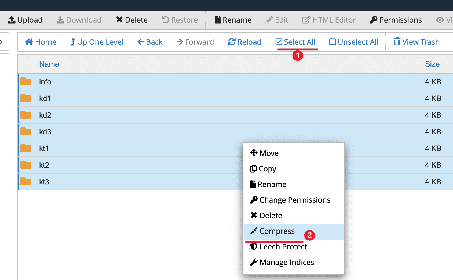Navigate Up One Level

(97, 42)
